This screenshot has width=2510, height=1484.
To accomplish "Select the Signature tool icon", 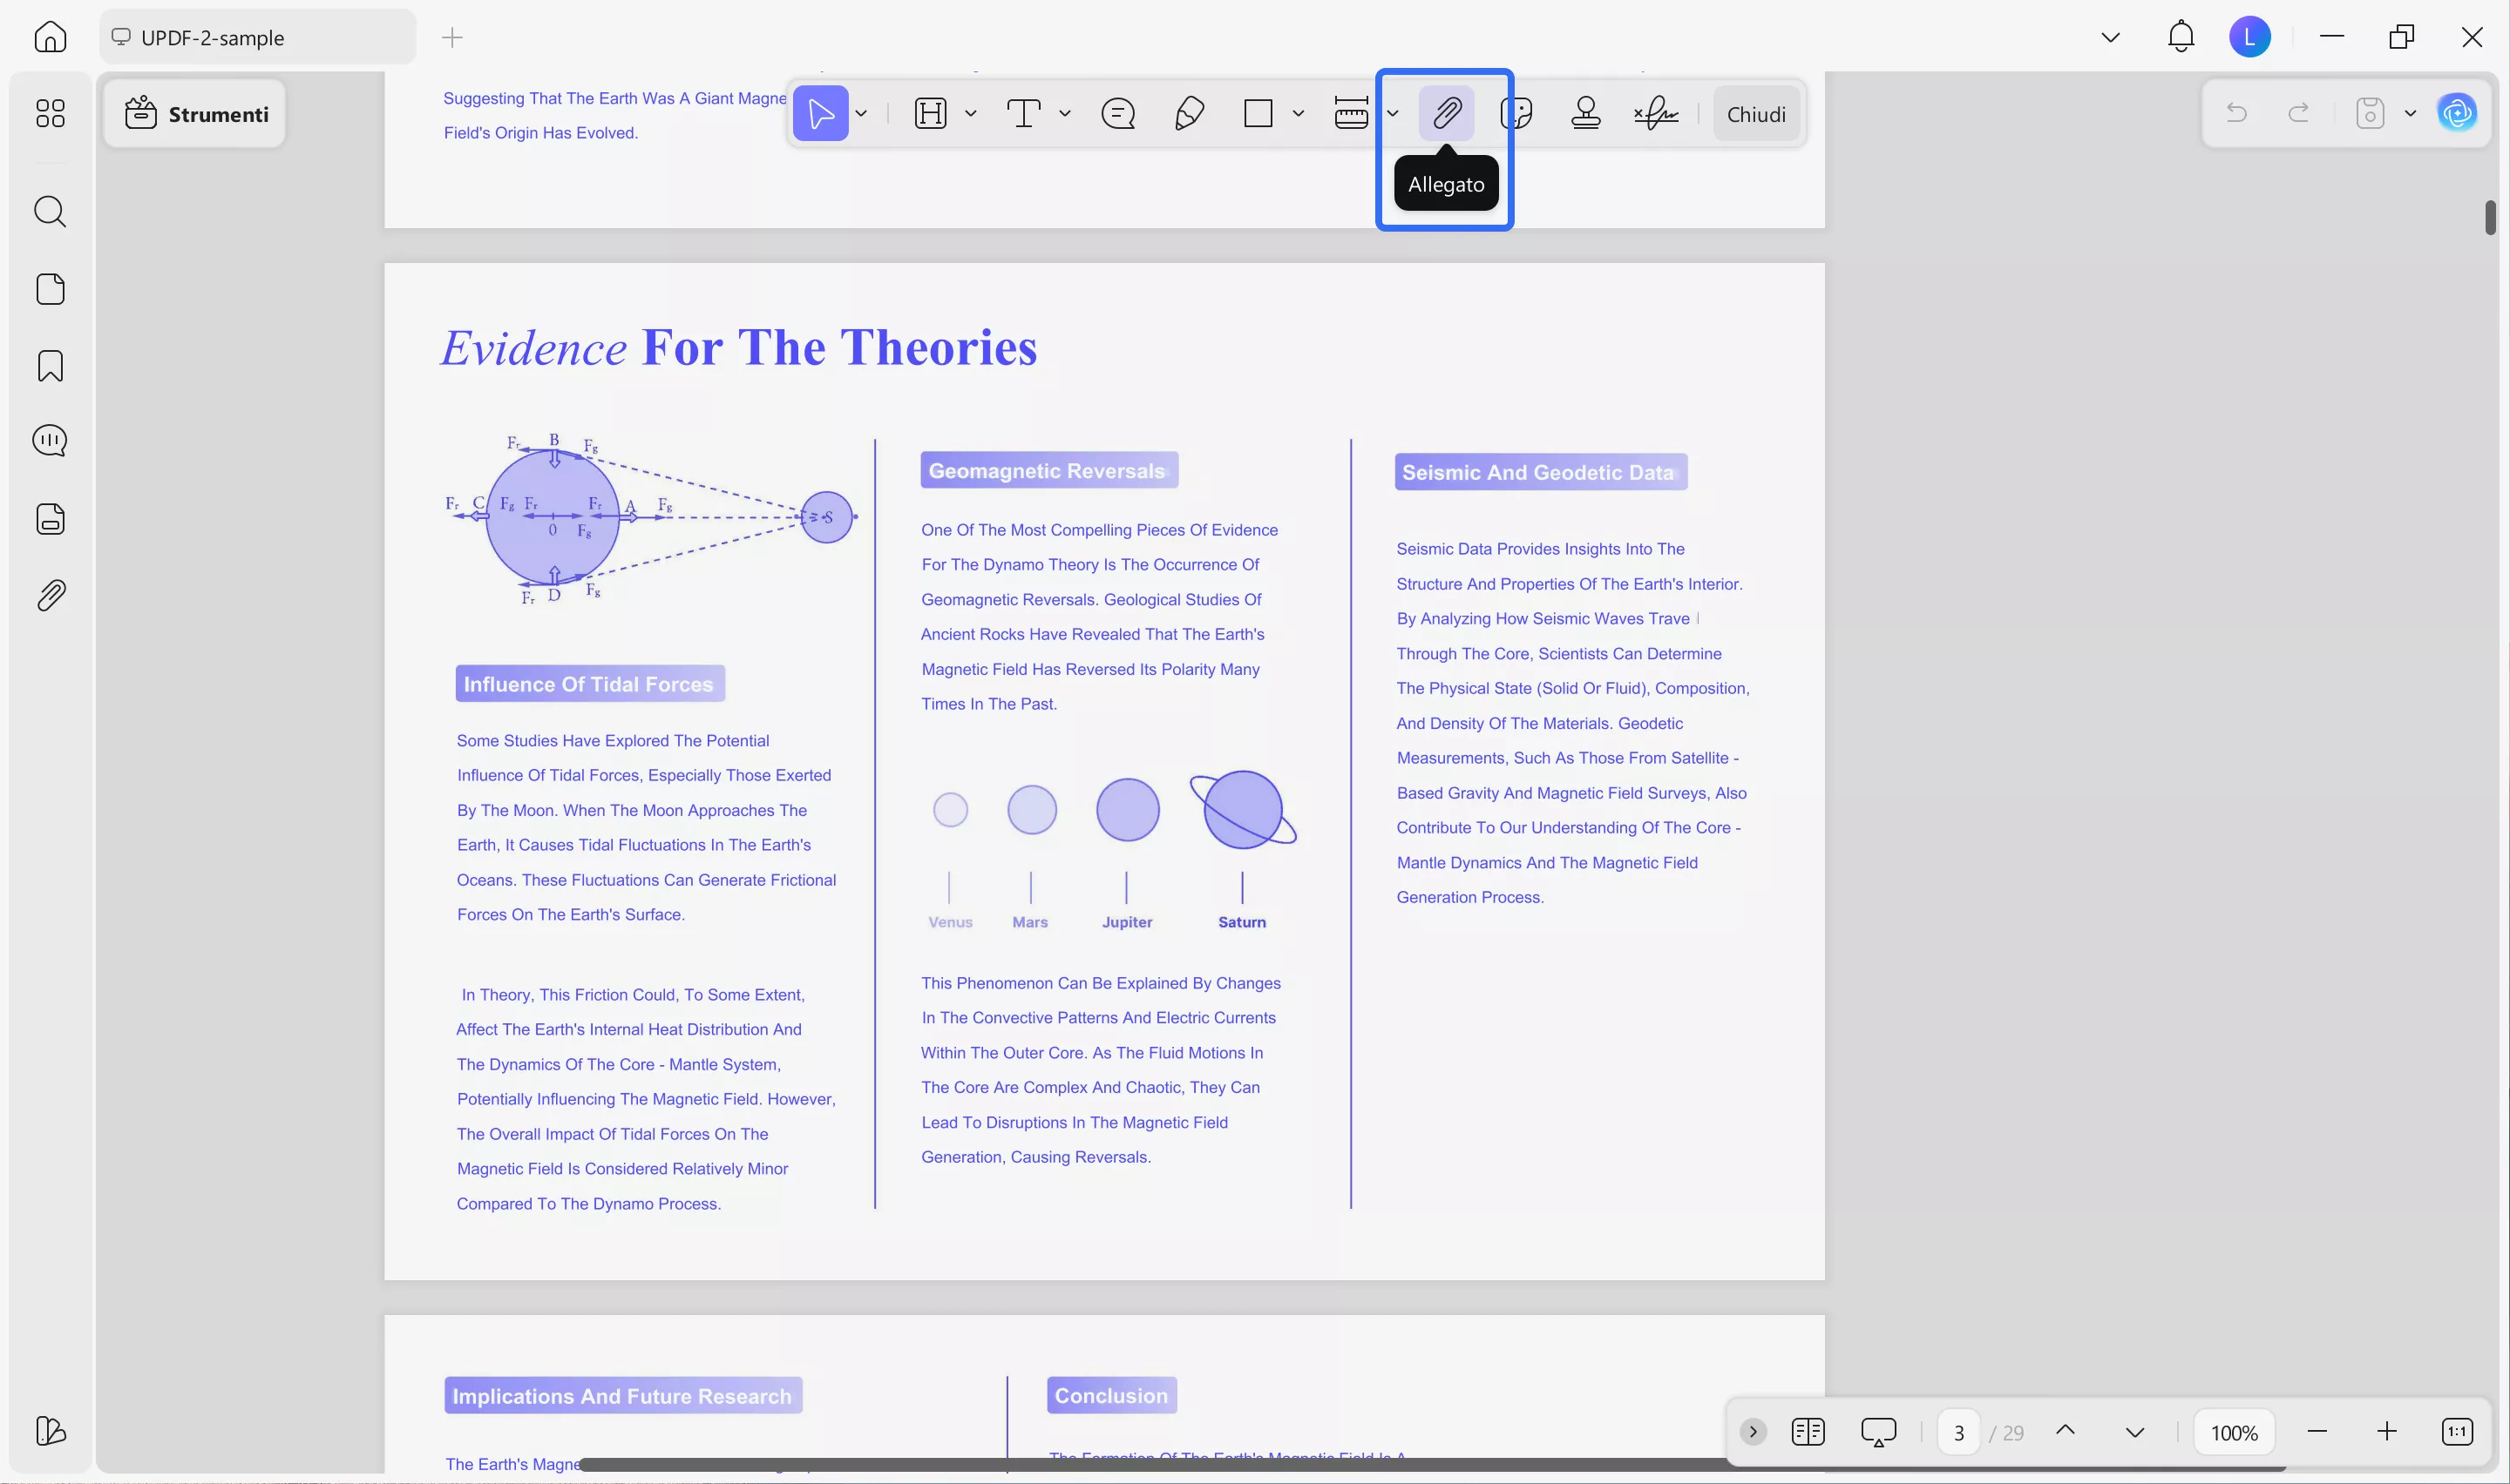I will pos(1656,113).
